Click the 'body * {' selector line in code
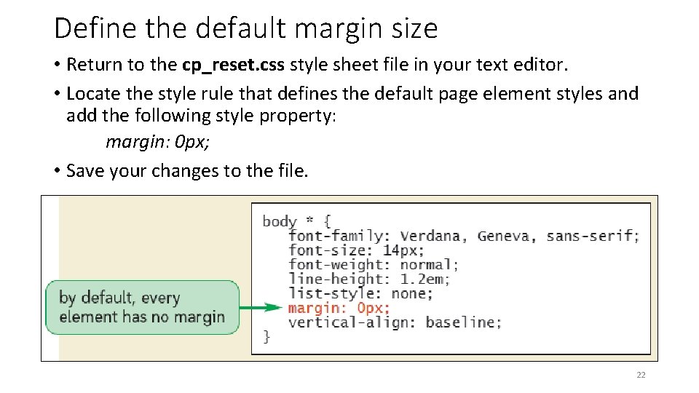Screen dimensions: 699x393 pos(297,221)
